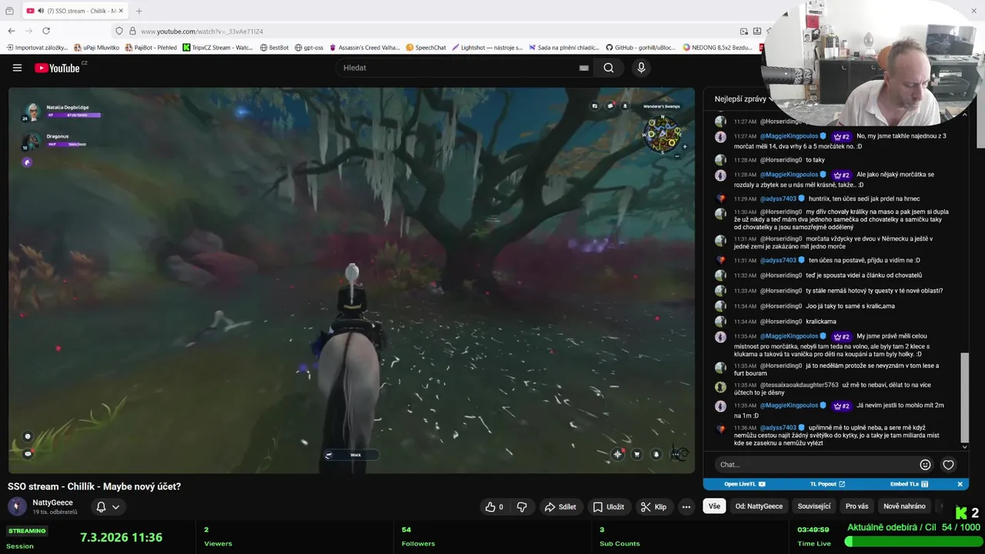Viewport: 985px width, 554px height.
Task: Go to the YouTube home logo
Action: point(57,68)
